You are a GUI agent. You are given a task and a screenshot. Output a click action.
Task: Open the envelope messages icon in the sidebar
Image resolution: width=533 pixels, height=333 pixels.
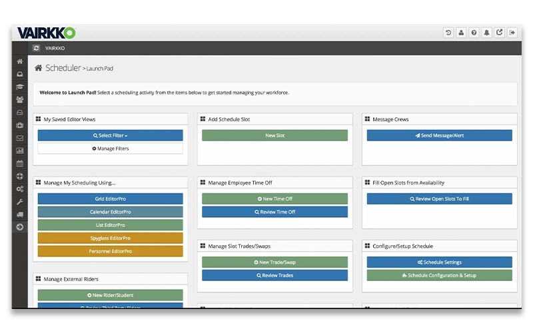point(20,138)
